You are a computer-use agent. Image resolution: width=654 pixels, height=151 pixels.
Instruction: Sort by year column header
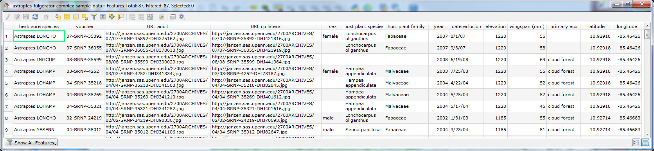coord(439,26)
